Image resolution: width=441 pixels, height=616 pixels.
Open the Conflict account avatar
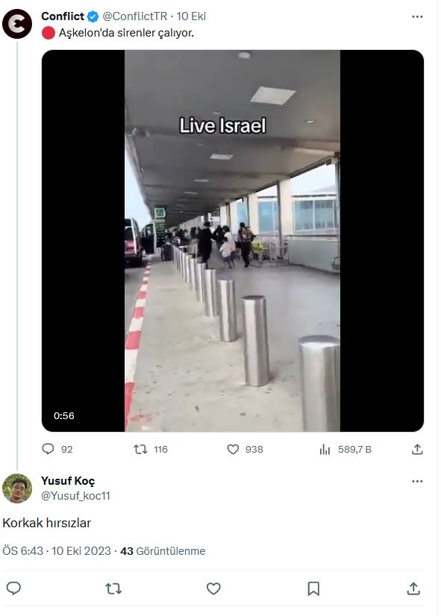17,24
